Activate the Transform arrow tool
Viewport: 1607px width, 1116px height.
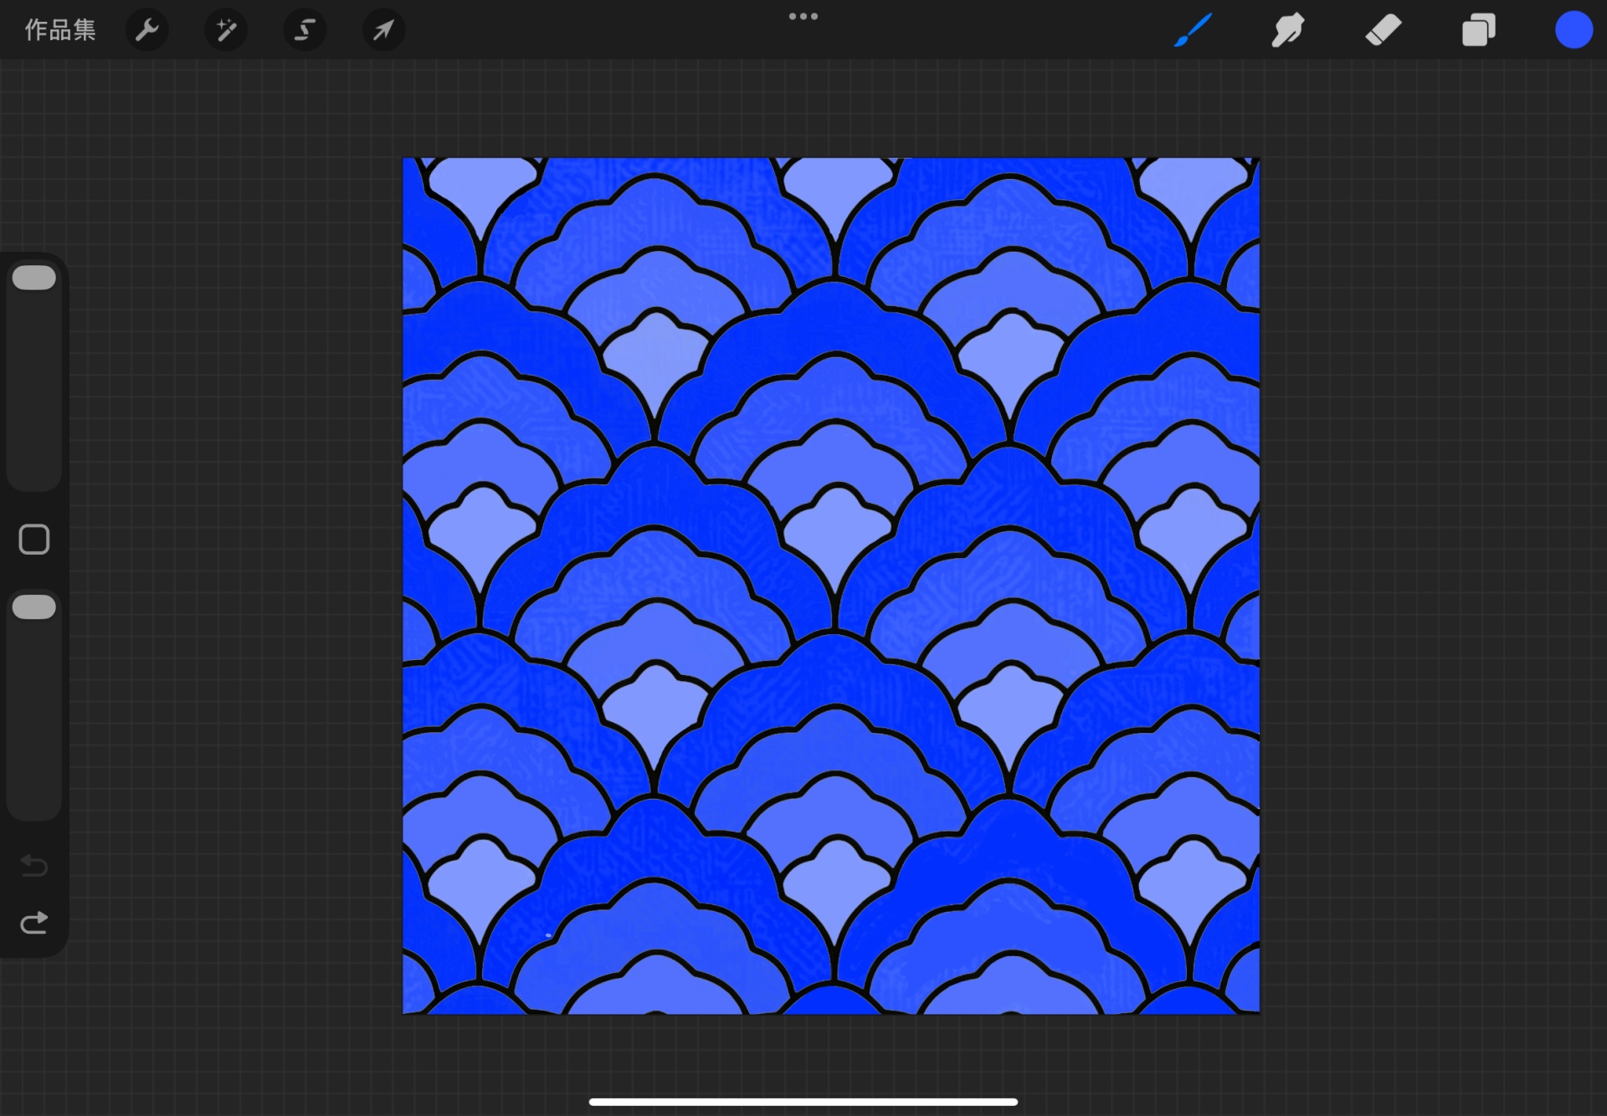(x=383, y=30)
